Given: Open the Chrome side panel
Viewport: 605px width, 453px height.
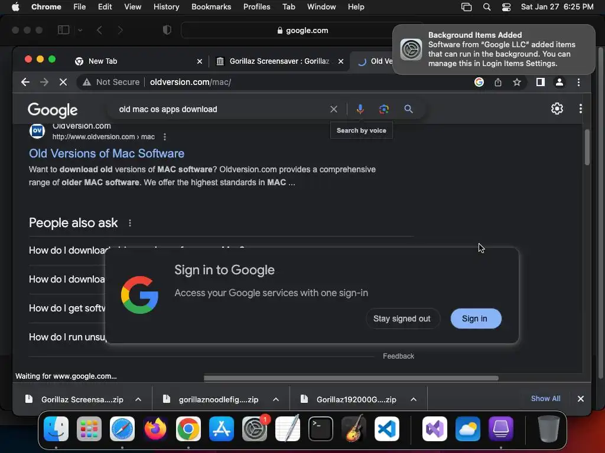Looking at the screenshot, I should [x=540, y=82].
